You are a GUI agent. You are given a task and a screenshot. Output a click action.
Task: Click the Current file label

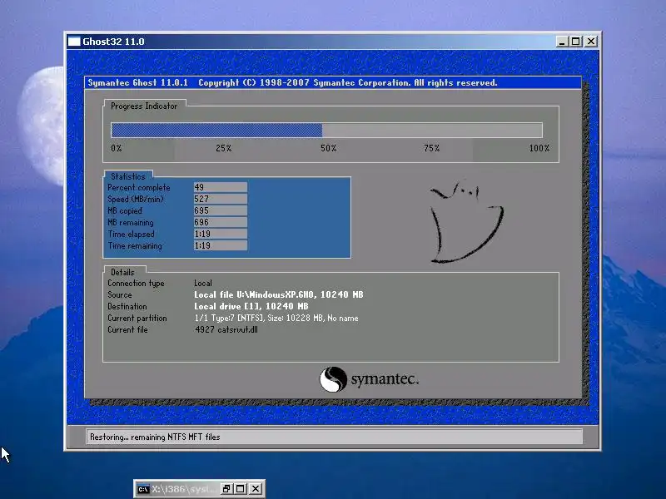127,329
